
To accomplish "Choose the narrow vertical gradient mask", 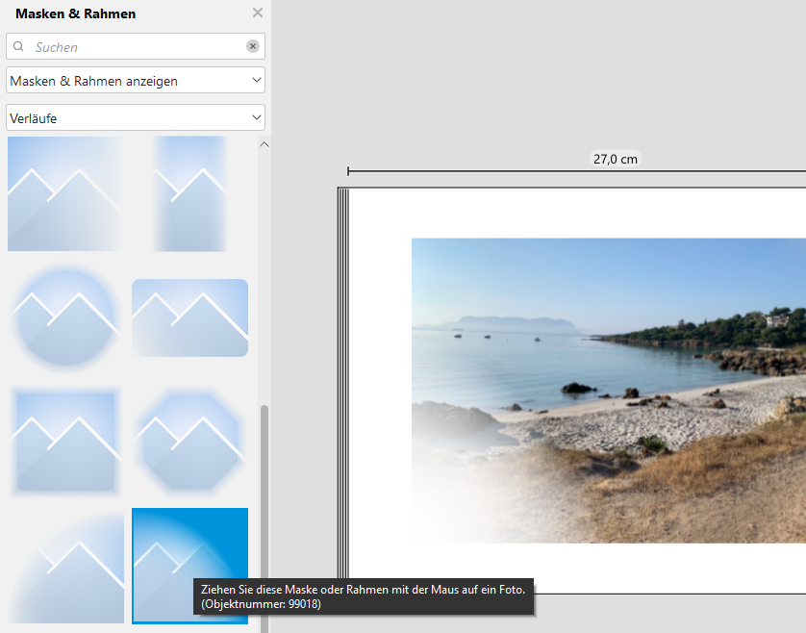I will click(189, 193).
